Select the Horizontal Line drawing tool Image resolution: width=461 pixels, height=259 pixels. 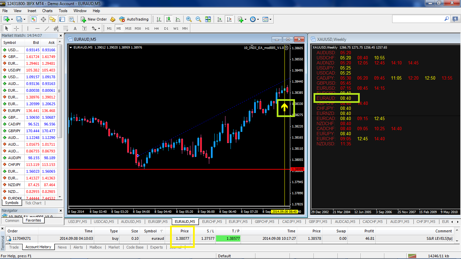(x=37, y=29)
